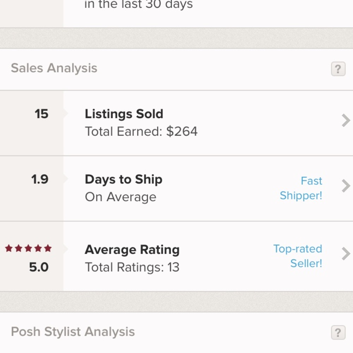Tap the "in the last 30 days" text
Viewport: 353px width, 353px height.
139,5
